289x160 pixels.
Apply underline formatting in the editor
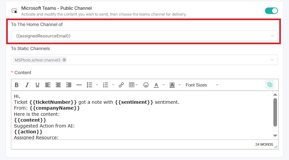coord(37,85)
